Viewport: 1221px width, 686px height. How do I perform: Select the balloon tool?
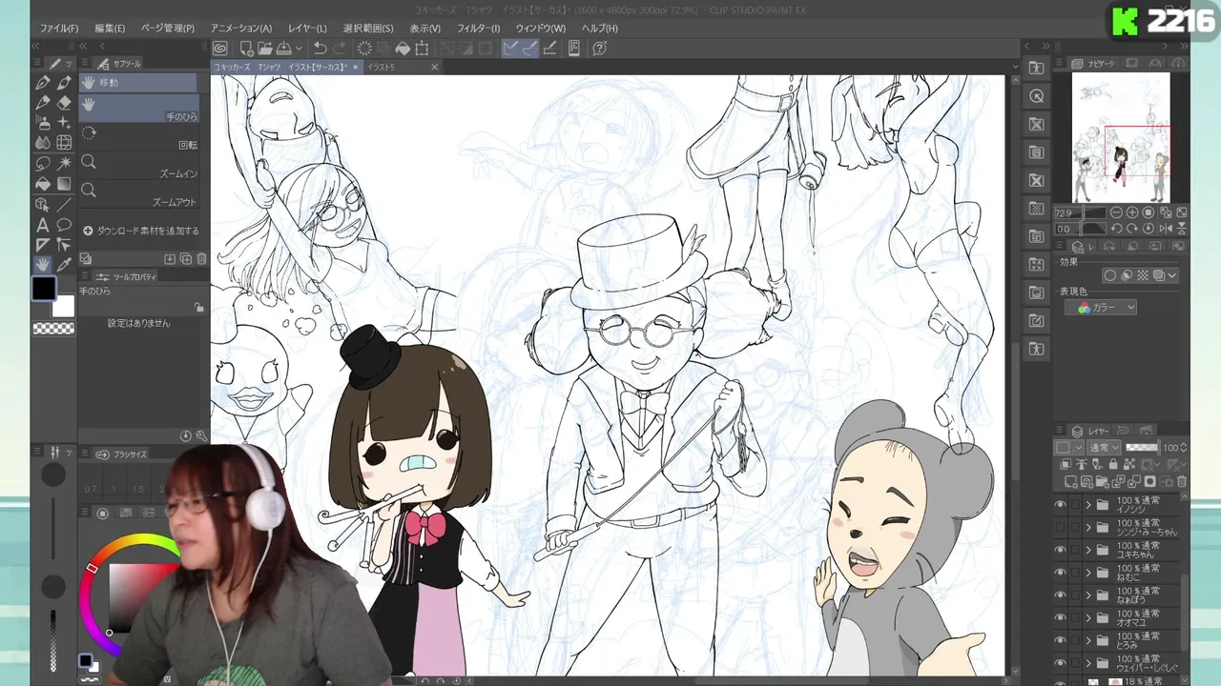[64, 225]
